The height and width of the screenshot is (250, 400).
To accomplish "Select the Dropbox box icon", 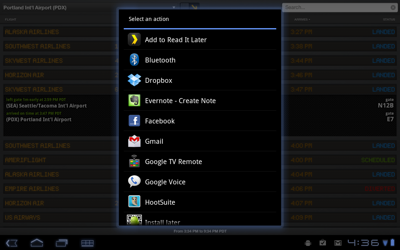I will pyautogui.click(x=134, y=80).
